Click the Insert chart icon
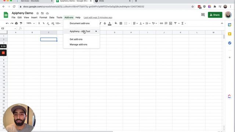 pos(170,23)
